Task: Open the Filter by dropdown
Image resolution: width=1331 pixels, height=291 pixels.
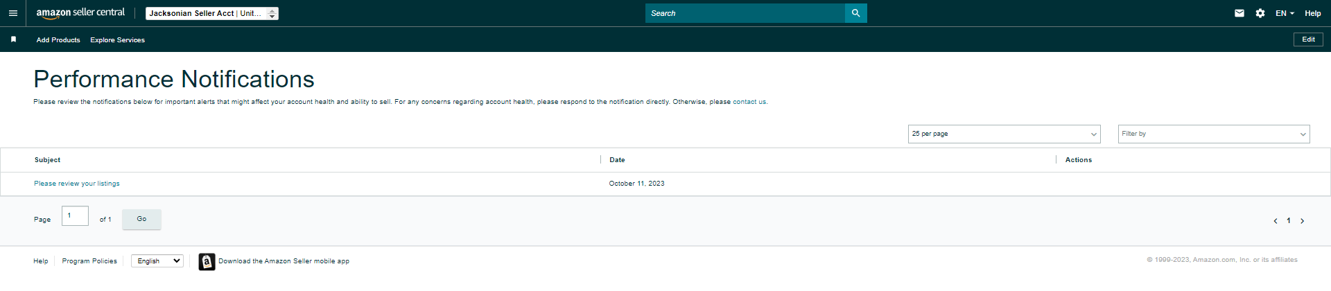Action: 1214,134
